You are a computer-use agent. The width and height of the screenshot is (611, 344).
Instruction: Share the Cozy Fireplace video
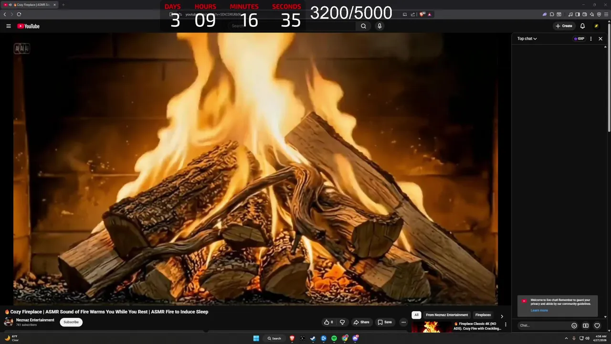(361, 322)
